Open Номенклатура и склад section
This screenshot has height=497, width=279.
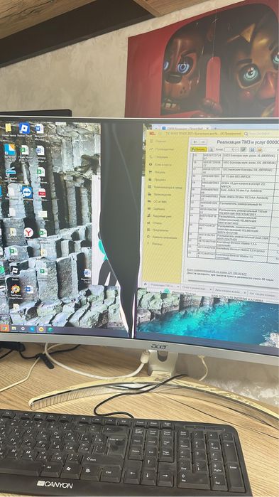tap(165, 187)
